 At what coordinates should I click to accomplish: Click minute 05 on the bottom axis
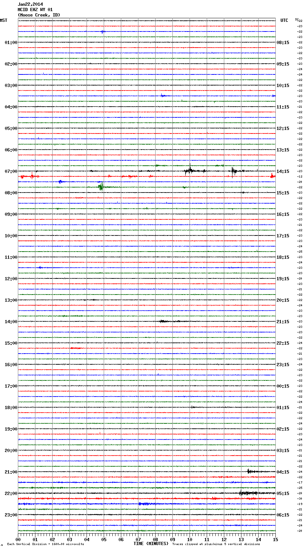104,539
